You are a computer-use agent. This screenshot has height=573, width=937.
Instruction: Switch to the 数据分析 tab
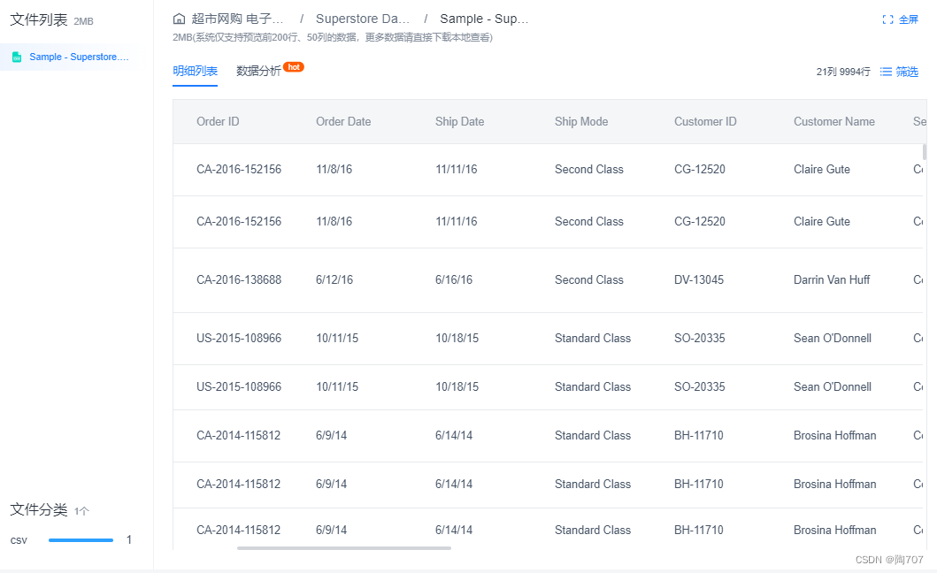258,71
